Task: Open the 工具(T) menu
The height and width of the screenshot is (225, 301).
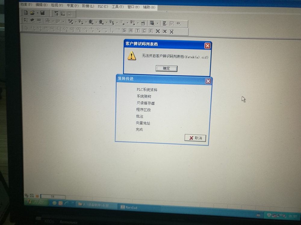Action: coord(117,7)
